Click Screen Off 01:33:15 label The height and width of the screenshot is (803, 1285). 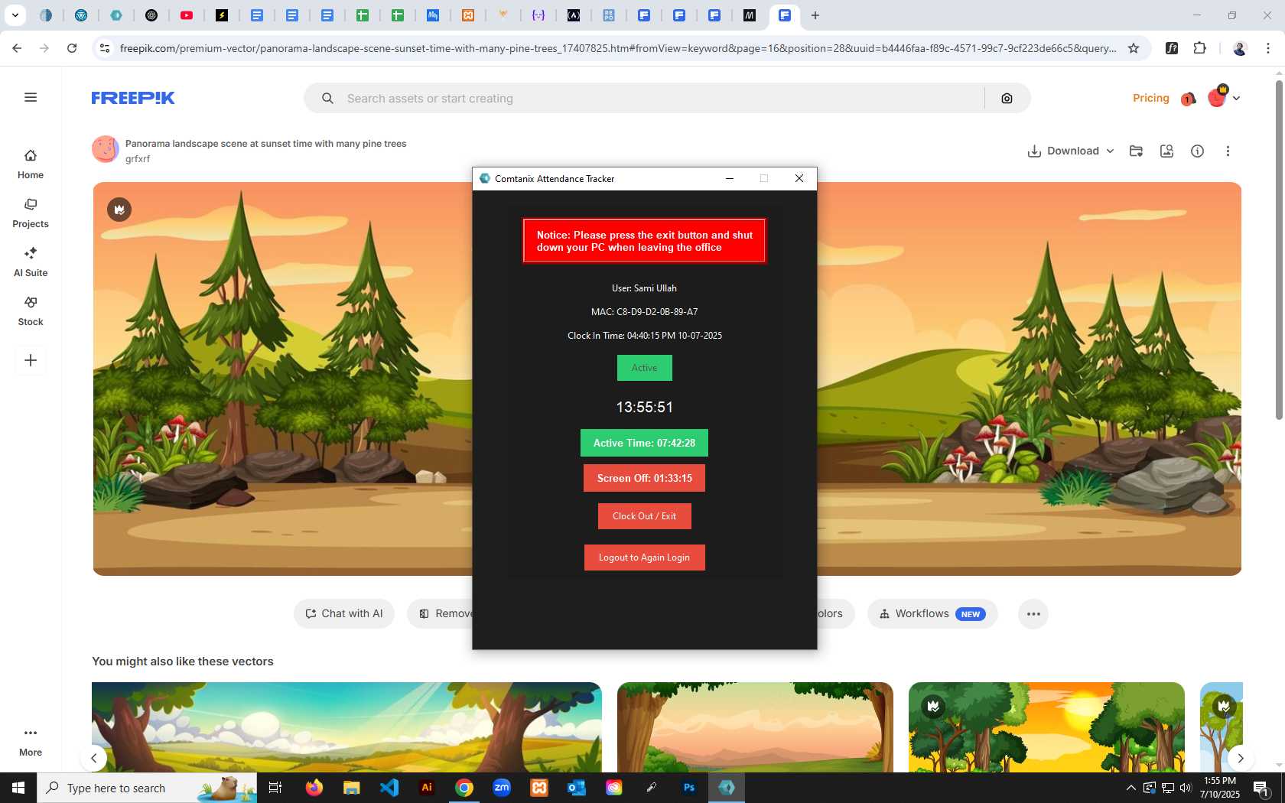(644, 478)
